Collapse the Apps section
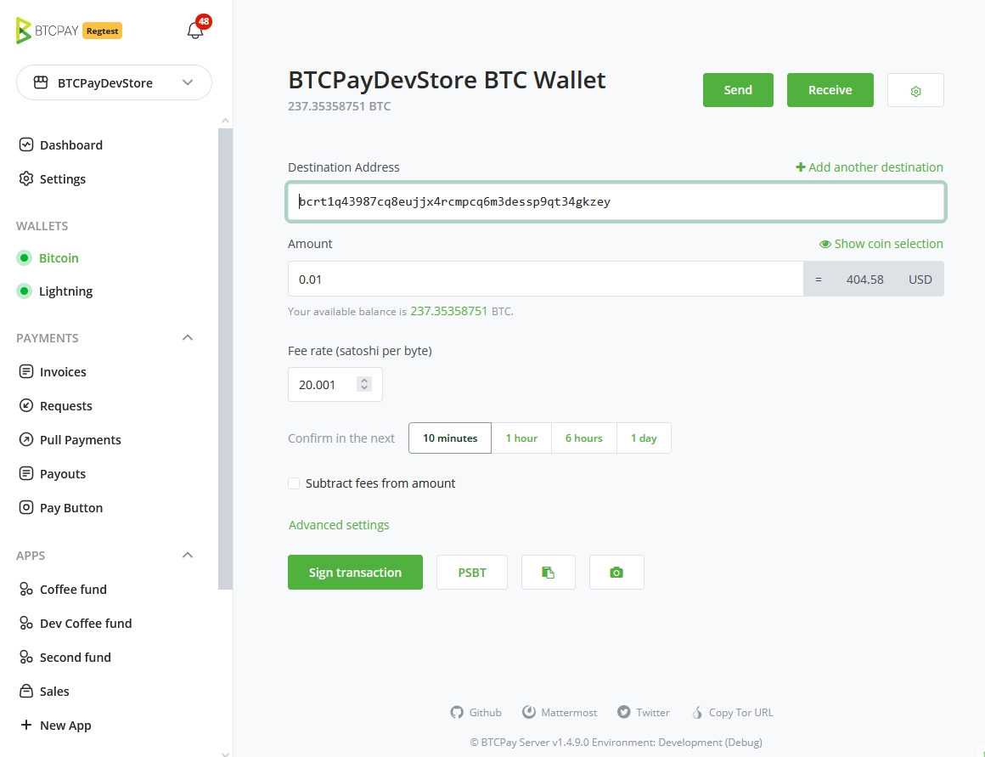 [x=188, y=556]
